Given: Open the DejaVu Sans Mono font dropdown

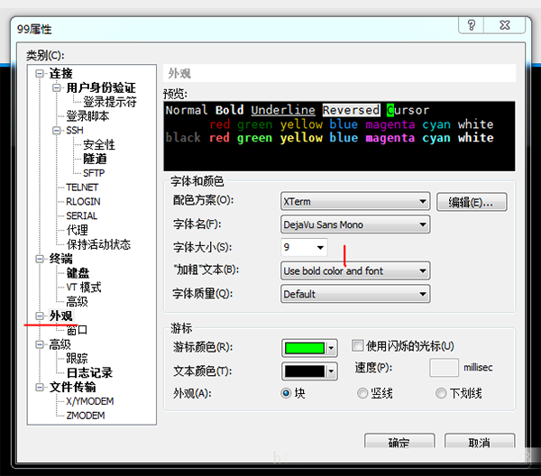Looking at the screenshot, I should (355, 224).
